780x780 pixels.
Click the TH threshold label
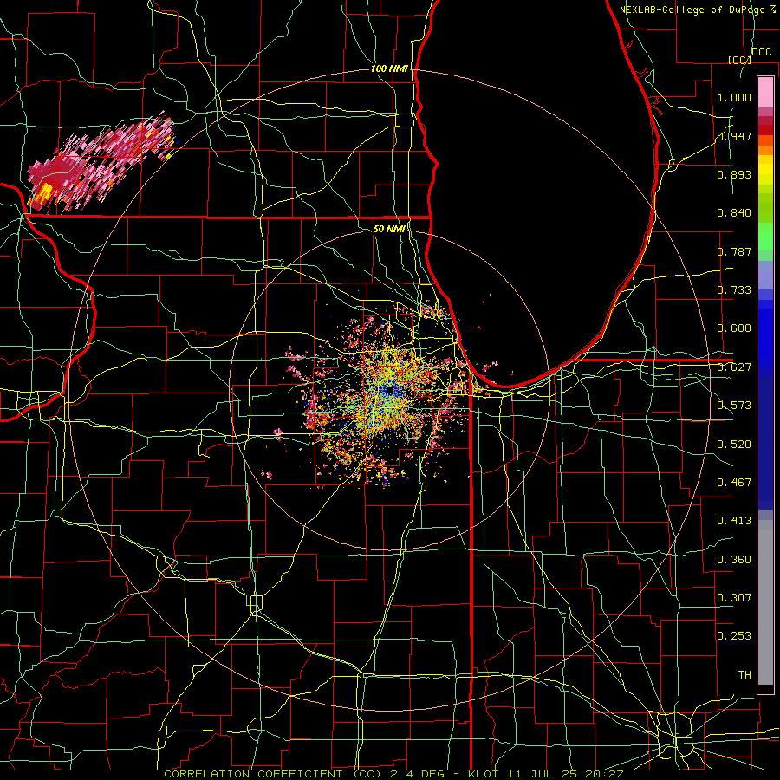pos(744,675)
